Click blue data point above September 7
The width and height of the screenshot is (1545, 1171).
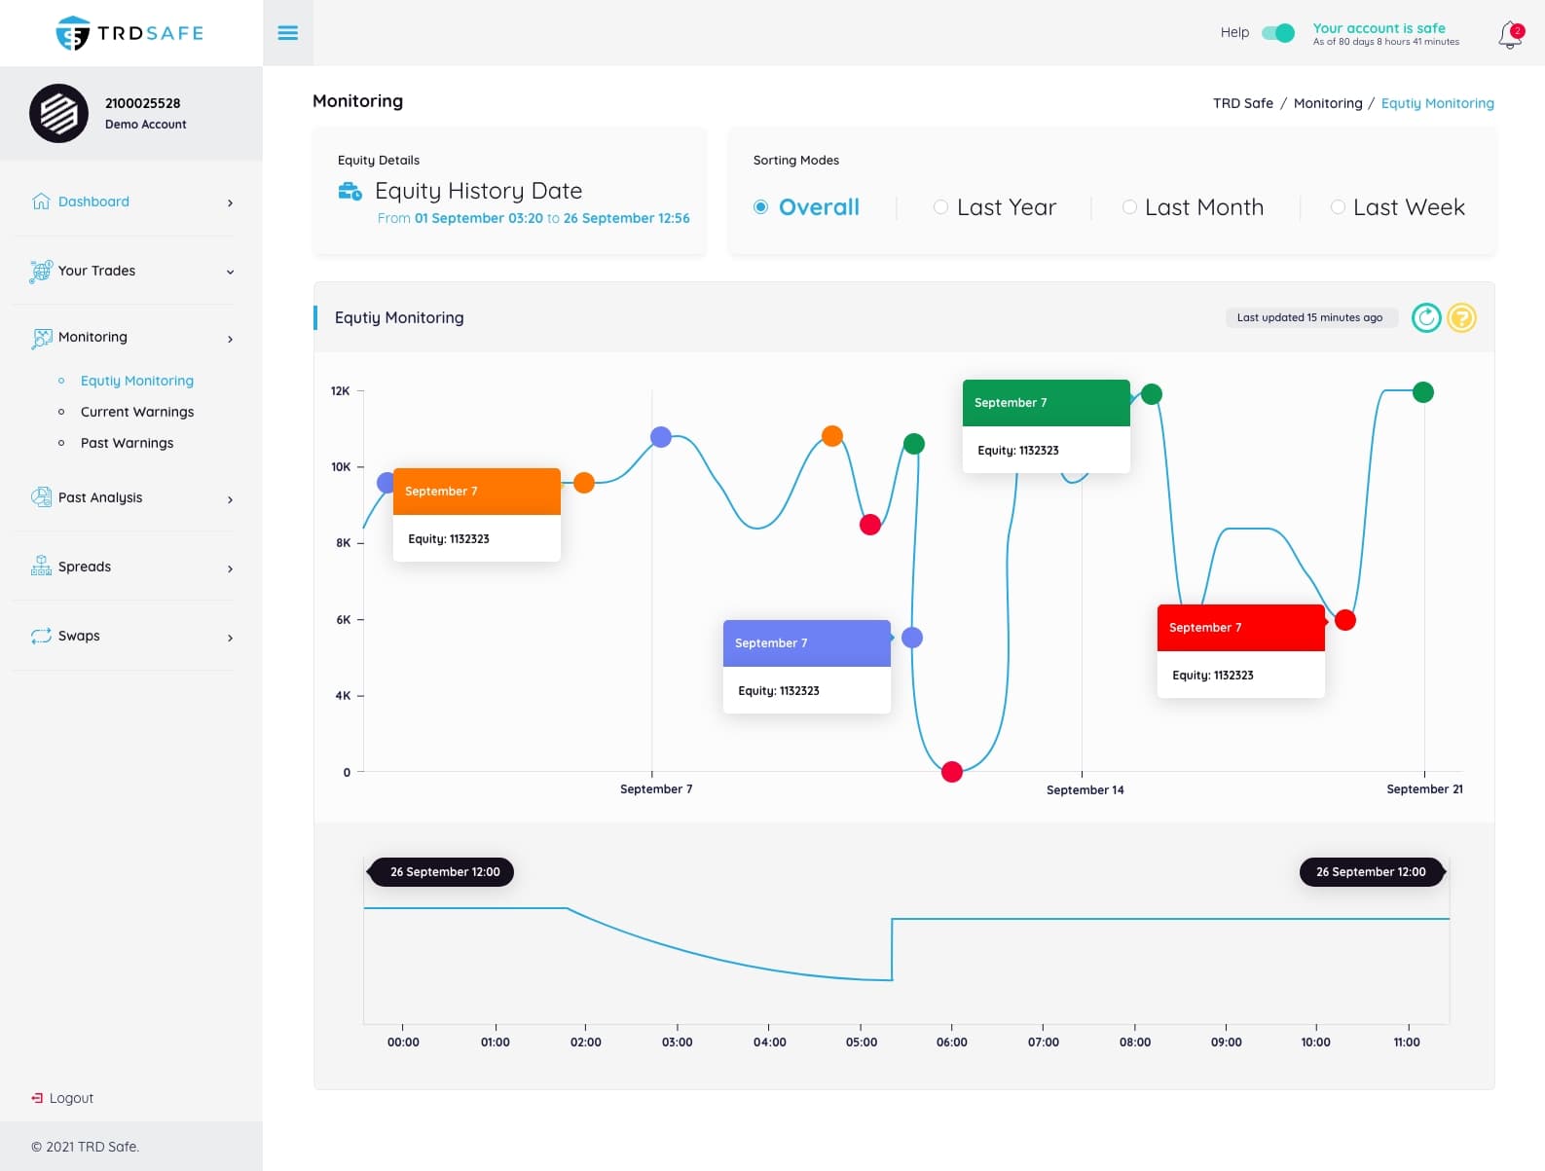[x=661, y=437]
